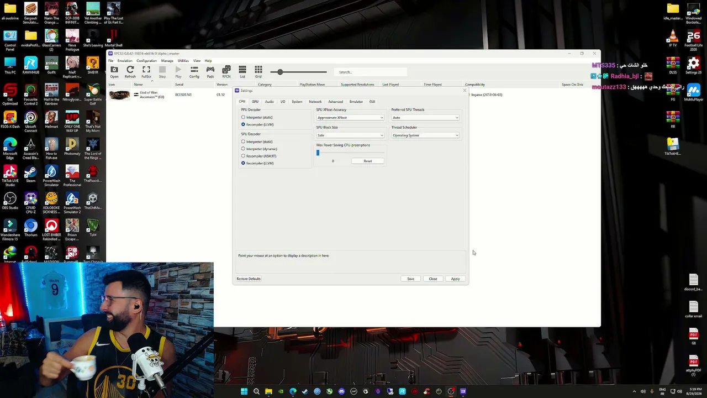Select the MuMuPlayer desktop icon
Viewport: 707px width, 398px height.
point(694,93)
